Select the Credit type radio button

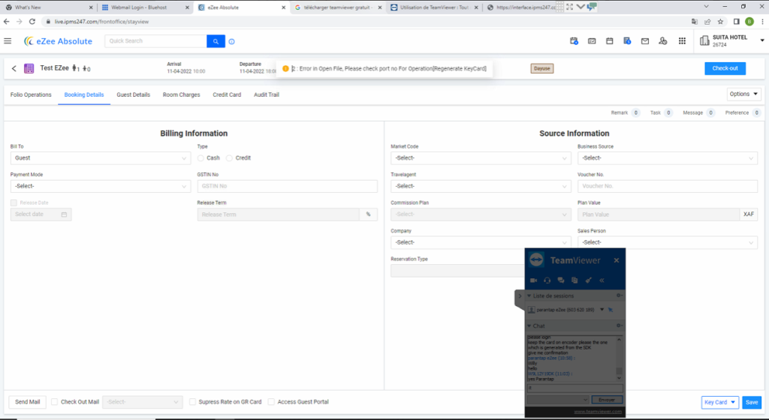229,158
